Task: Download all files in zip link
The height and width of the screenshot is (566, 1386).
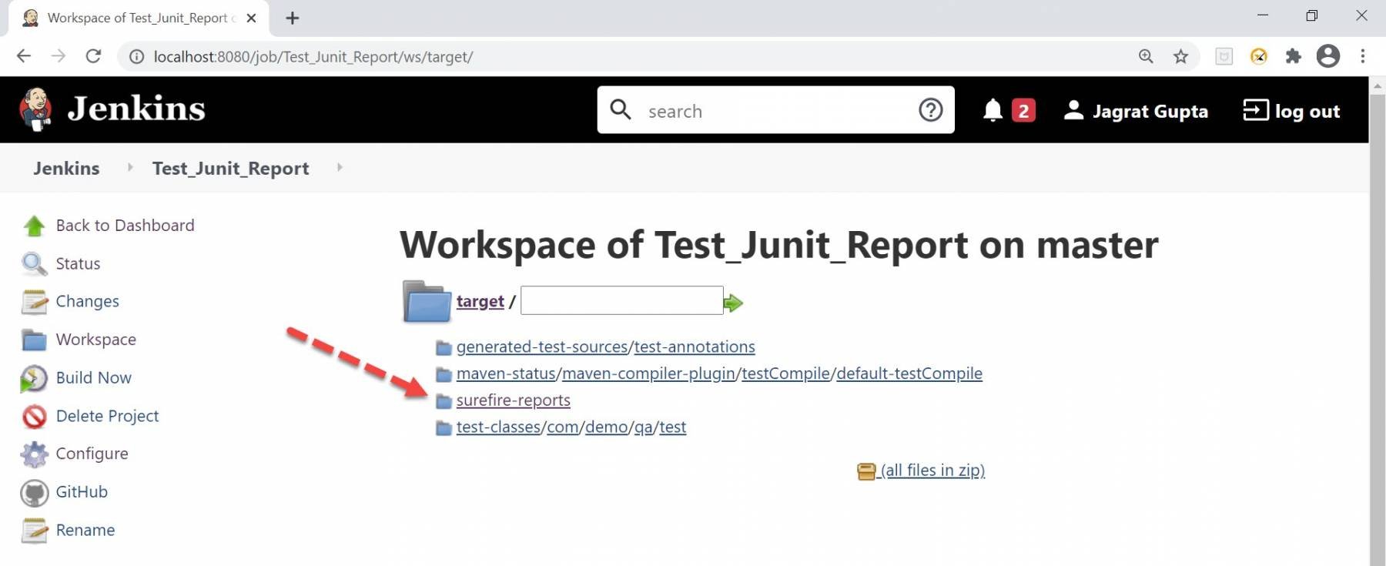Action: point(932,471)
